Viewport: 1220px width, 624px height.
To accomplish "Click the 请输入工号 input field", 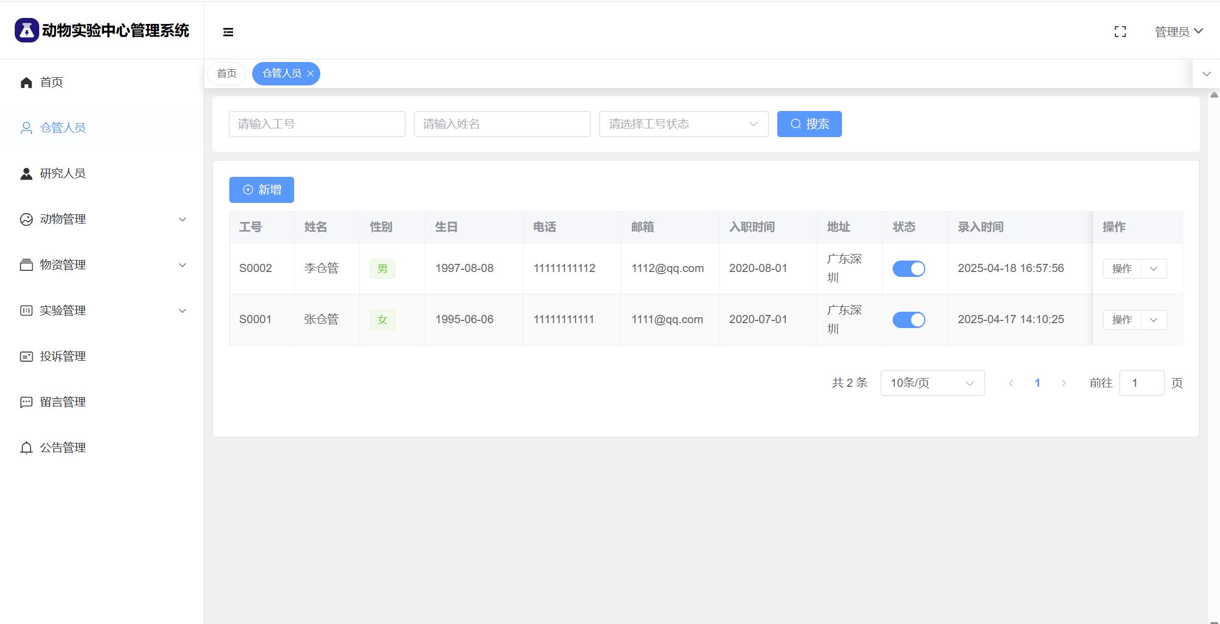I will coord(317,124).
